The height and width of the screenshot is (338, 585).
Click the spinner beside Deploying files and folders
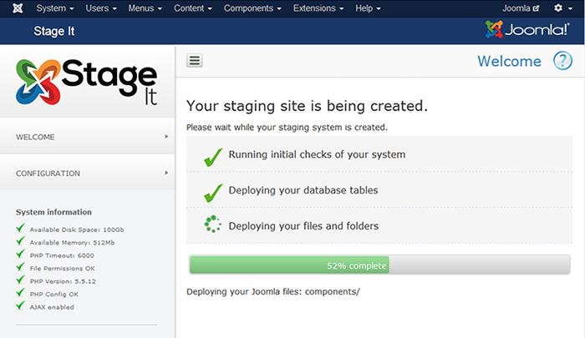click(x=212, y=224)
